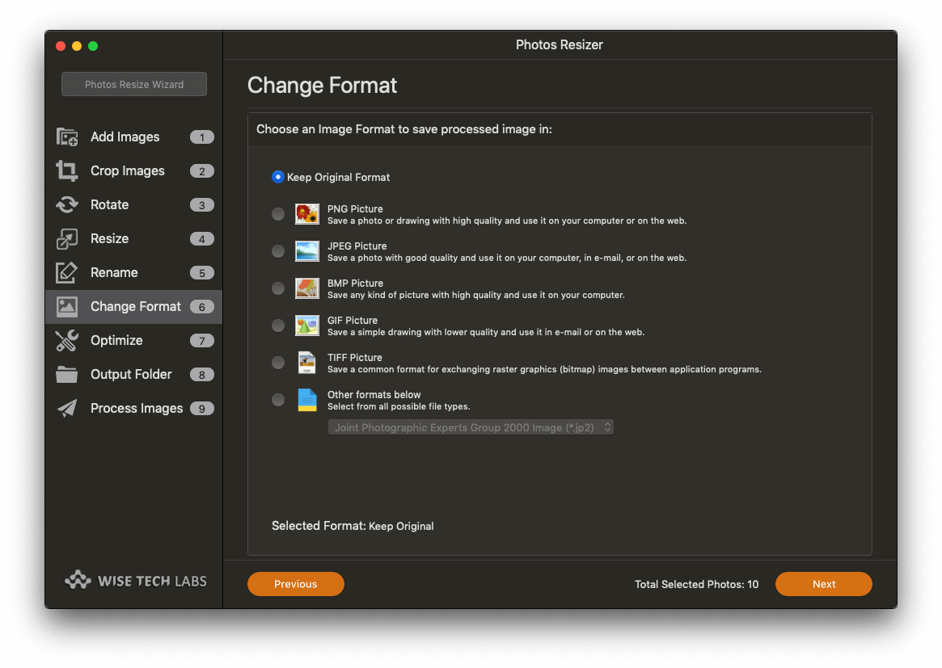Viewport: 942px width, 668px height.
Task: Click the Process Images paper plane icon
Action: (x=66, y=408)
